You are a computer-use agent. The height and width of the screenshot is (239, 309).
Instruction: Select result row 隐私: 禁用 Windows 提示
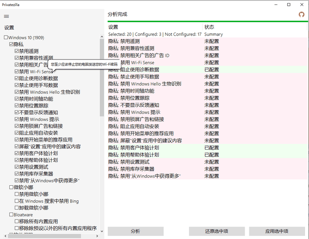pos(207,112)
